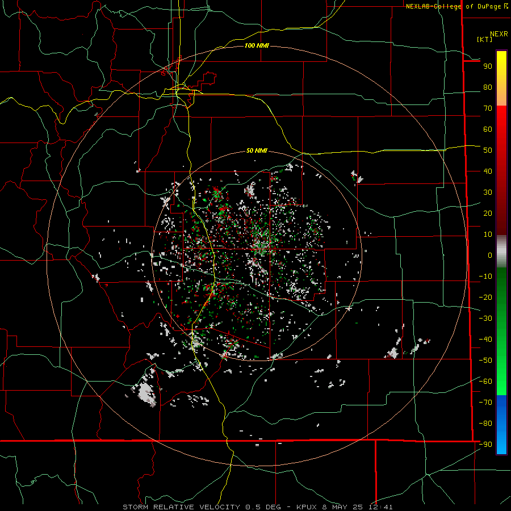Click the -60 value on the velocity scale
The image size is (511, 511).
tap(485, 382)
